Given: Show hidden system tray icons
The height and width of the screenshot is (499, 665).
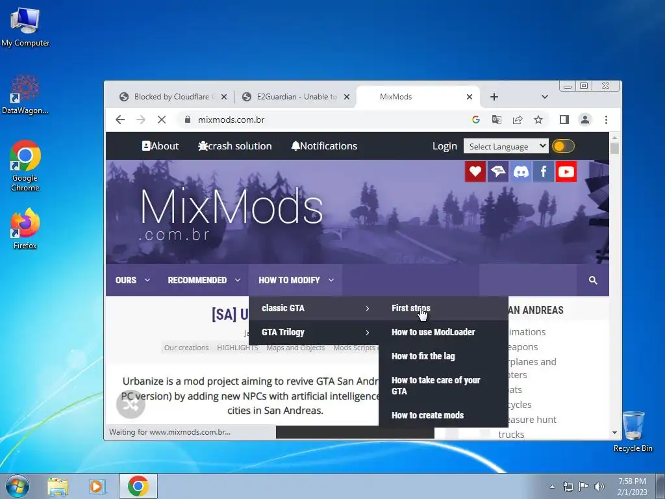Looking at the screenshot, I should [x=552, y=487].
